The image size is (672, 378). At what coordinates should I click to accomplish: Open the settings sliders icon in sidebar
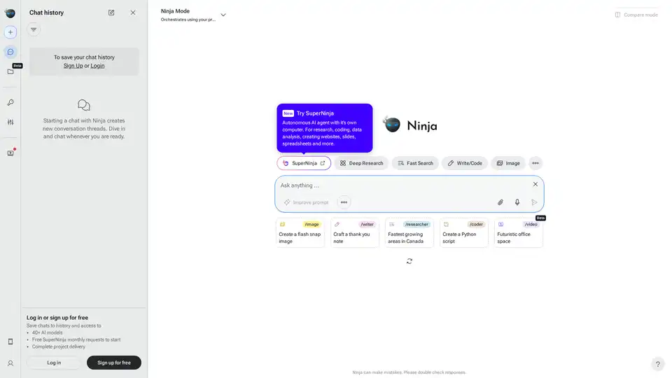click(x=10, y=122)
